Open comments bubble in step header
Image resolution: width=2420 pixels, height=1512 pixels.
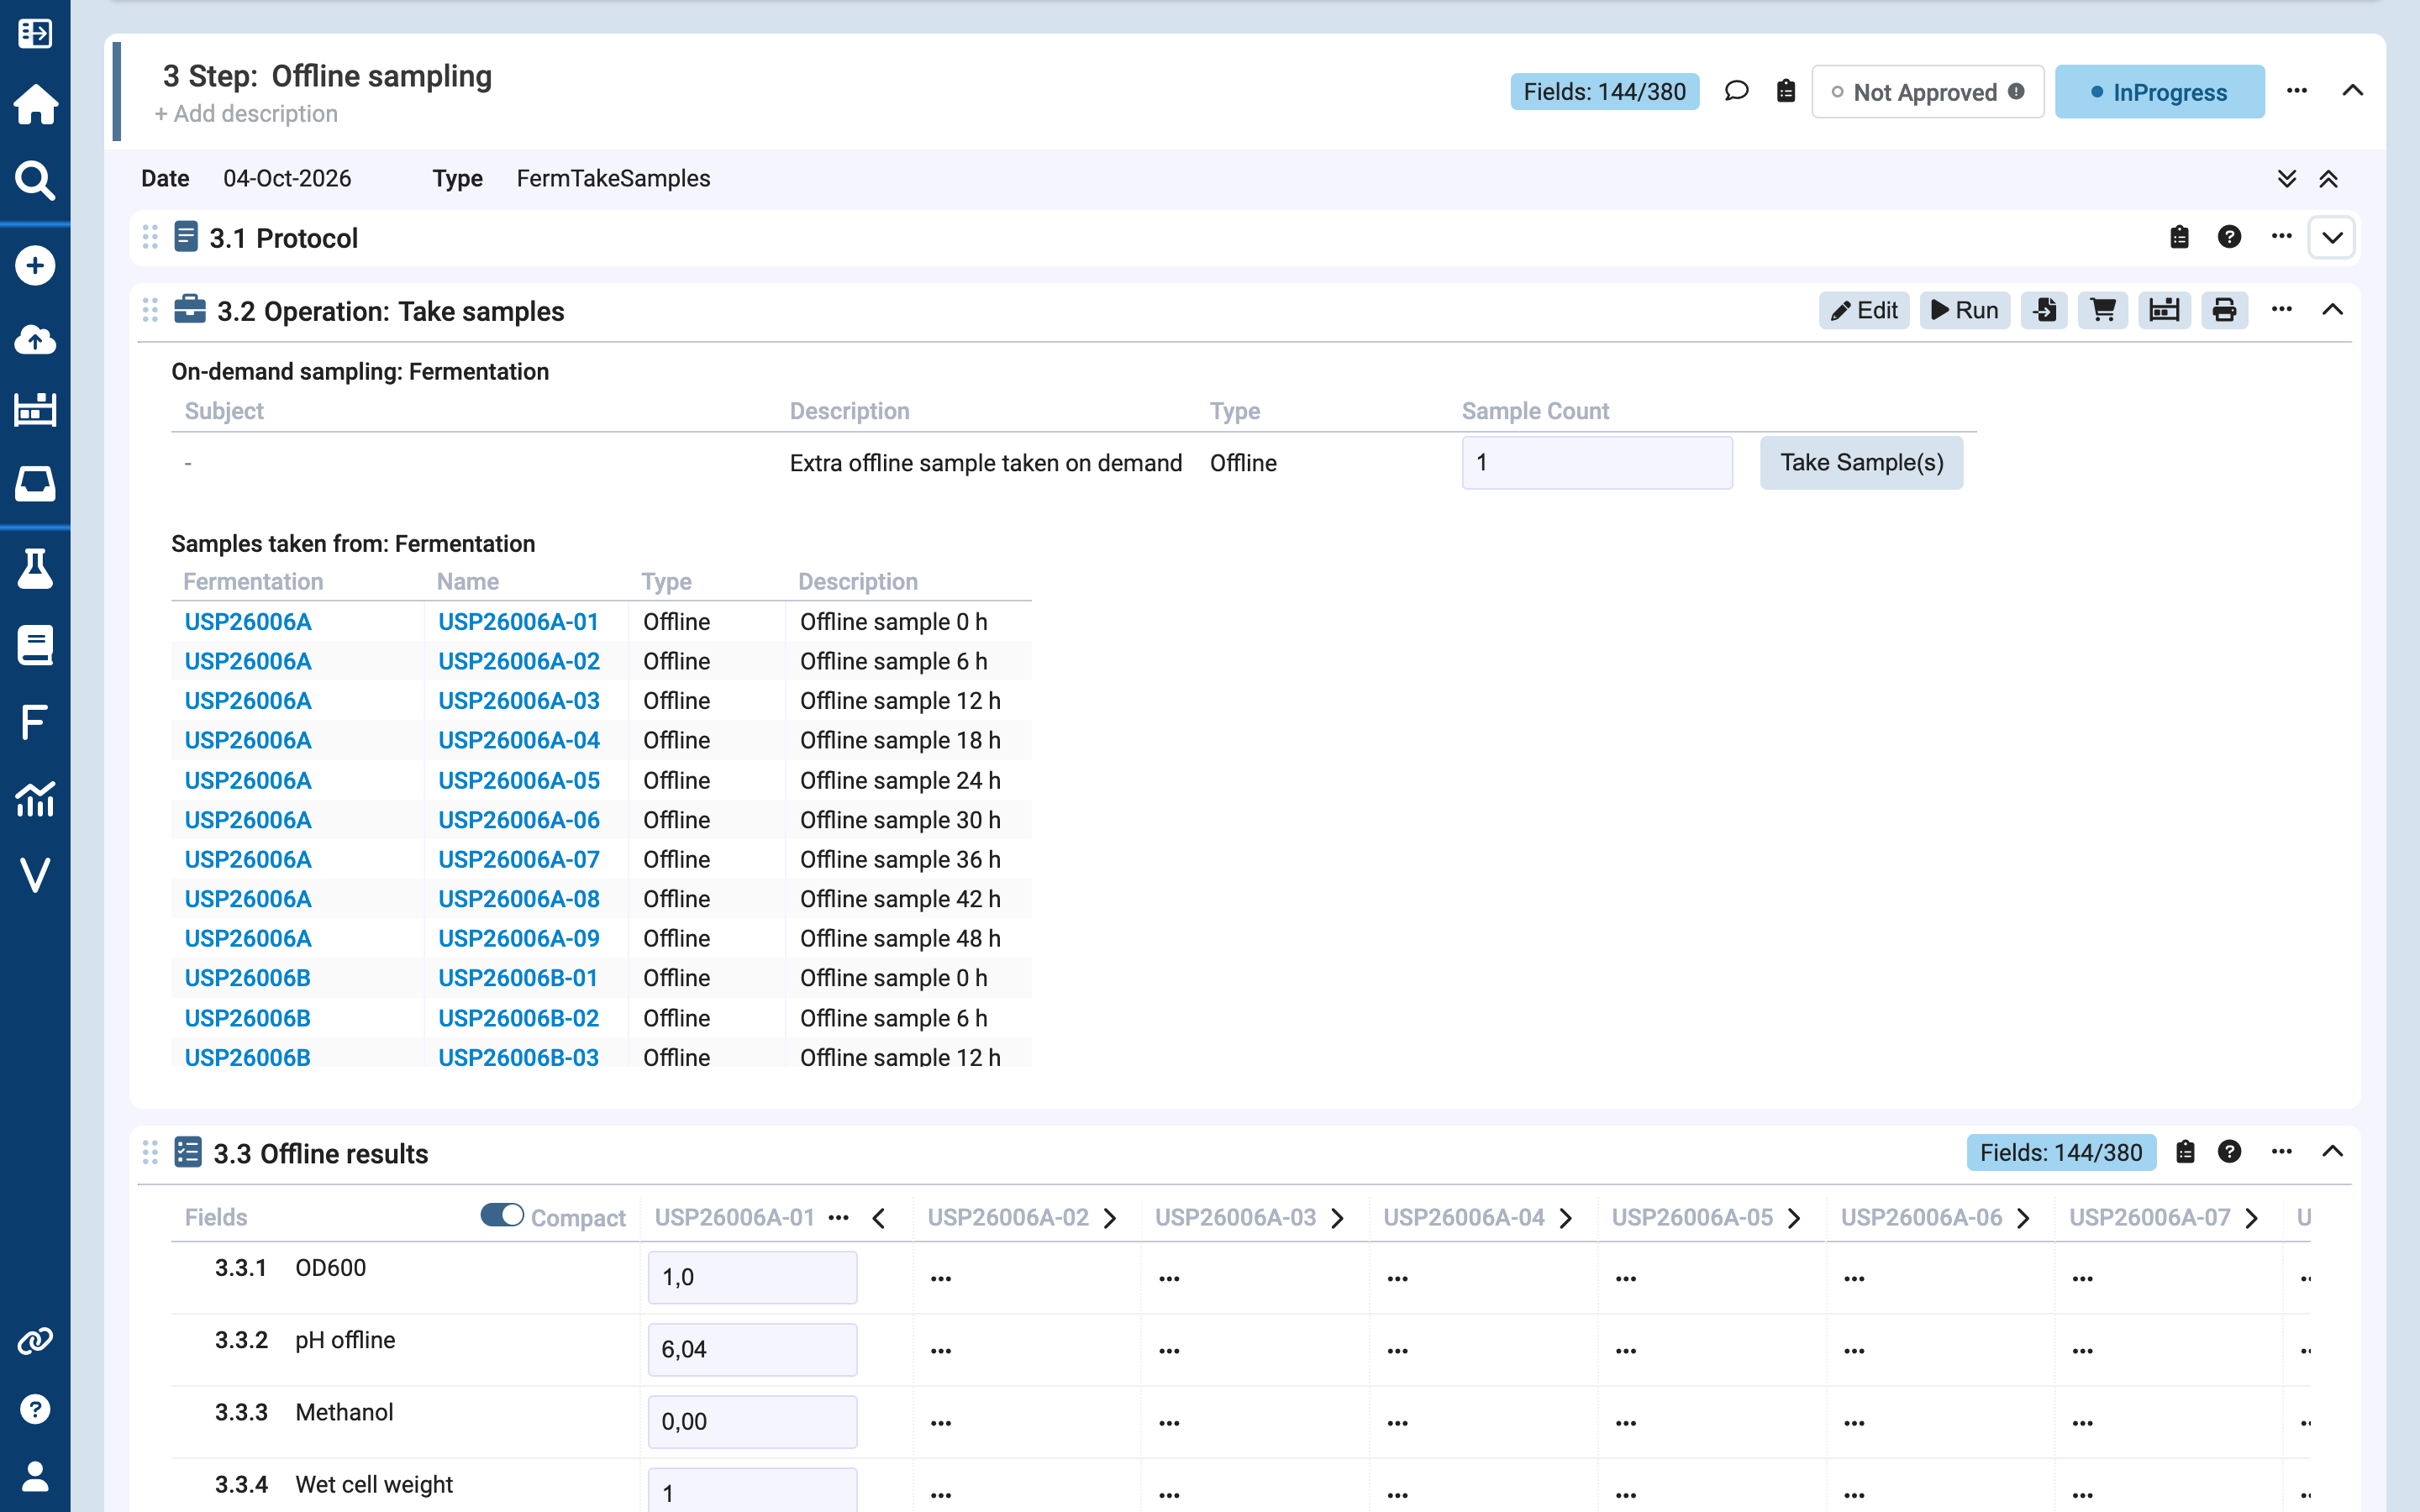pos(1737,92)
